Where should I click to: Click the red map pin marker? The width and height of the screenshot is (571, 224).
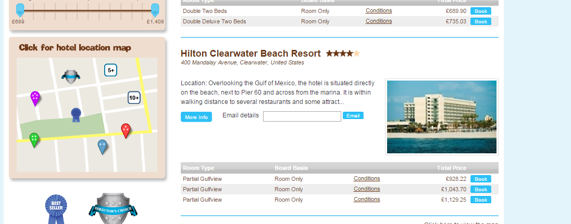pos(126,129)
